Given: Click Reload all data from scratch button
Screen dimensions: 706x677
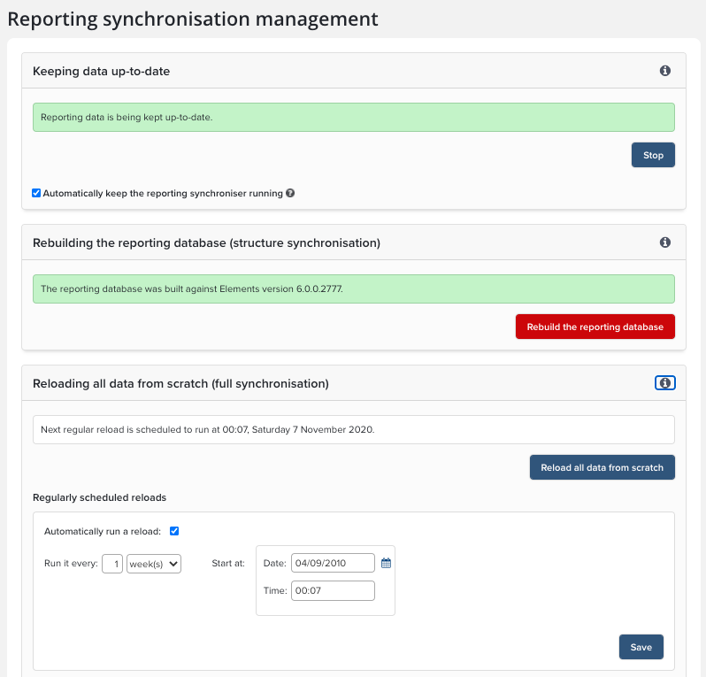Looking at the screenshot, I should (602, 467).
